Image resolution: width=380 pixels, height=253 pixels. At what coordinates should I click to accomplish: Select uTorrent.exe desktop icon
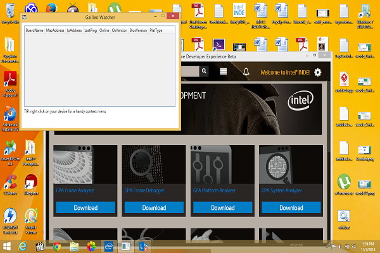pyautogui.click(x=344, y=185)
